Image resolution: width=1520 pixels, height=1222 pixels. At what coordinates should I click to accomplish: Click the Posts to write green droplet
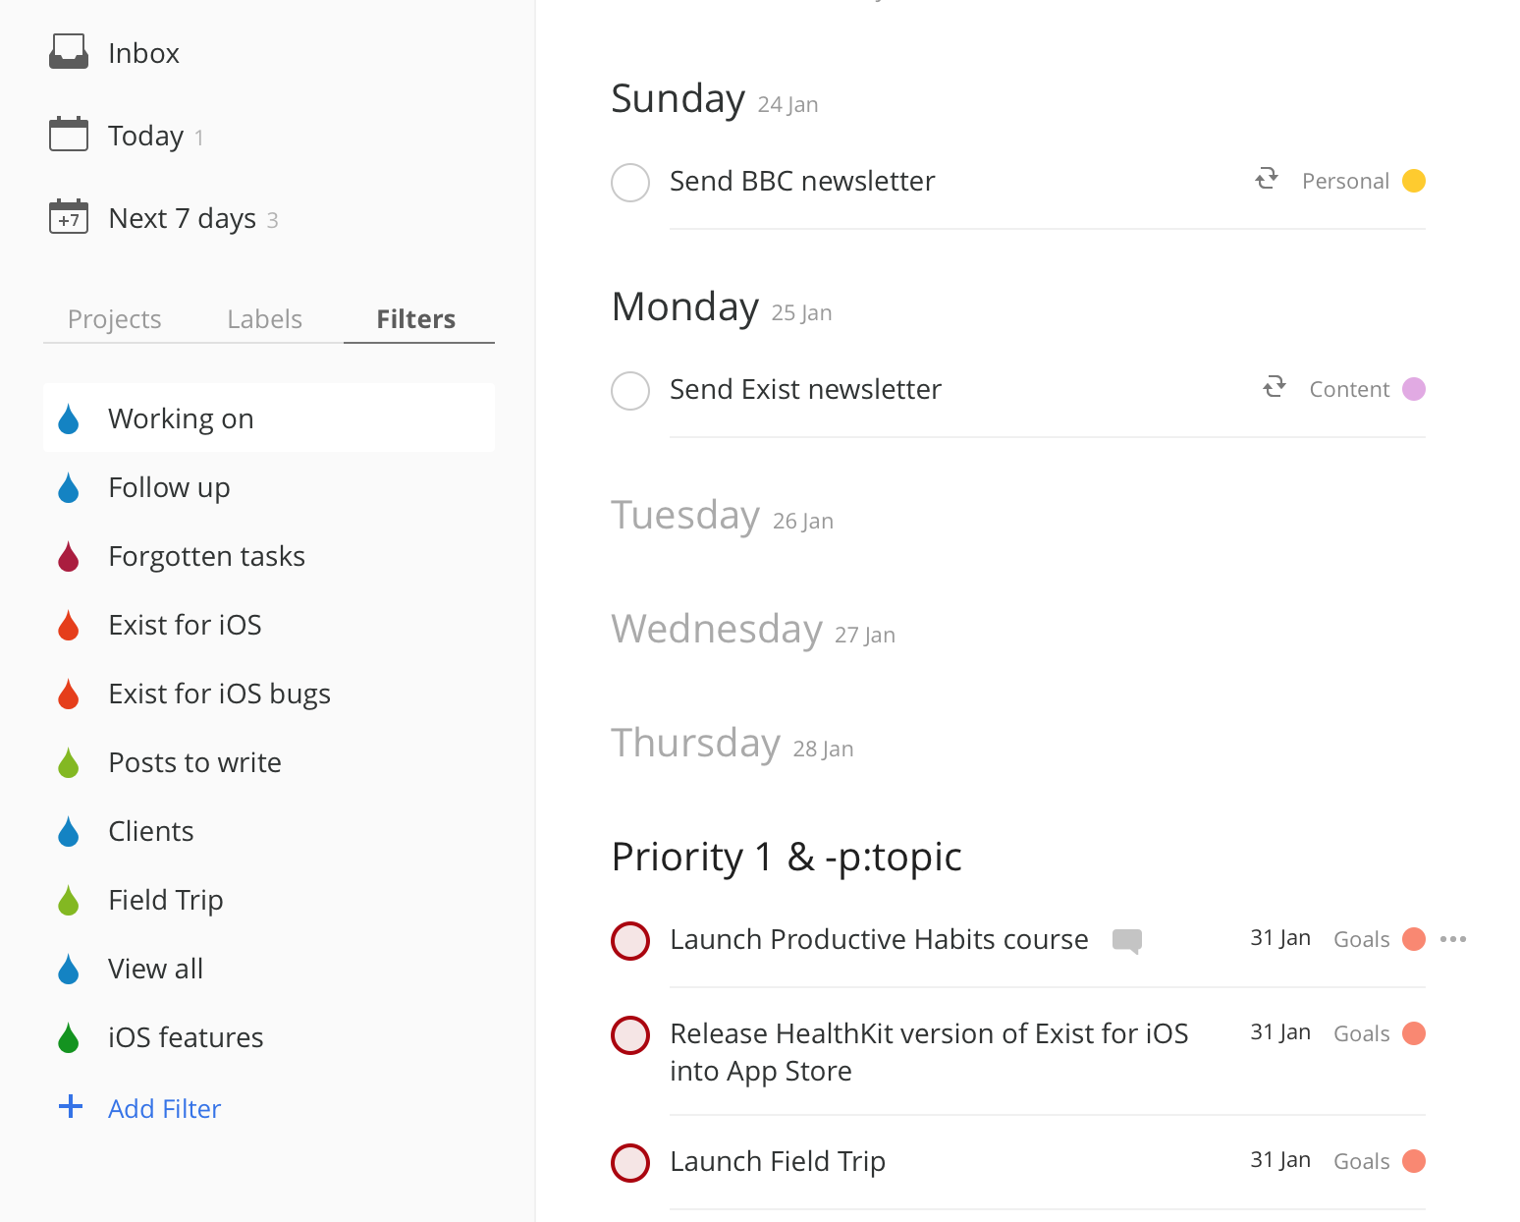click(x=69, y=762)
